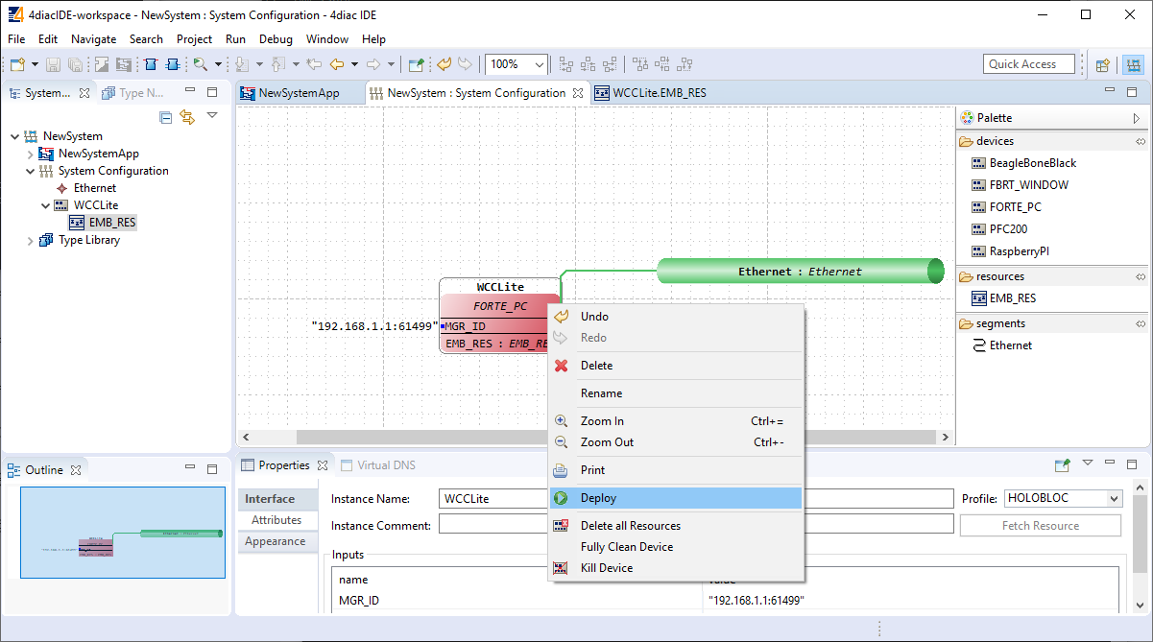Collapse the WCCLite tree node

(45, 205)
